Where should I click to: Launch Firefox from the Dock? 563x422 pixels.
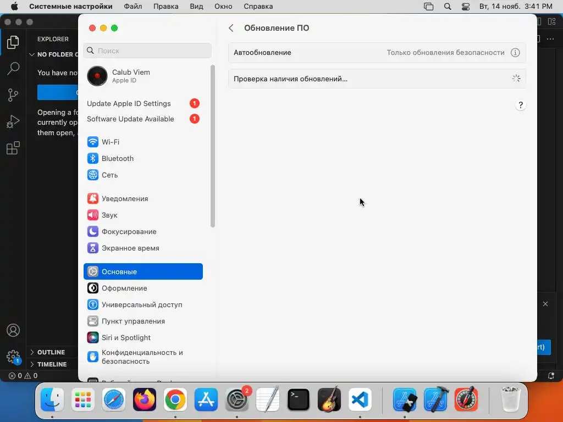tap(145, 399)
